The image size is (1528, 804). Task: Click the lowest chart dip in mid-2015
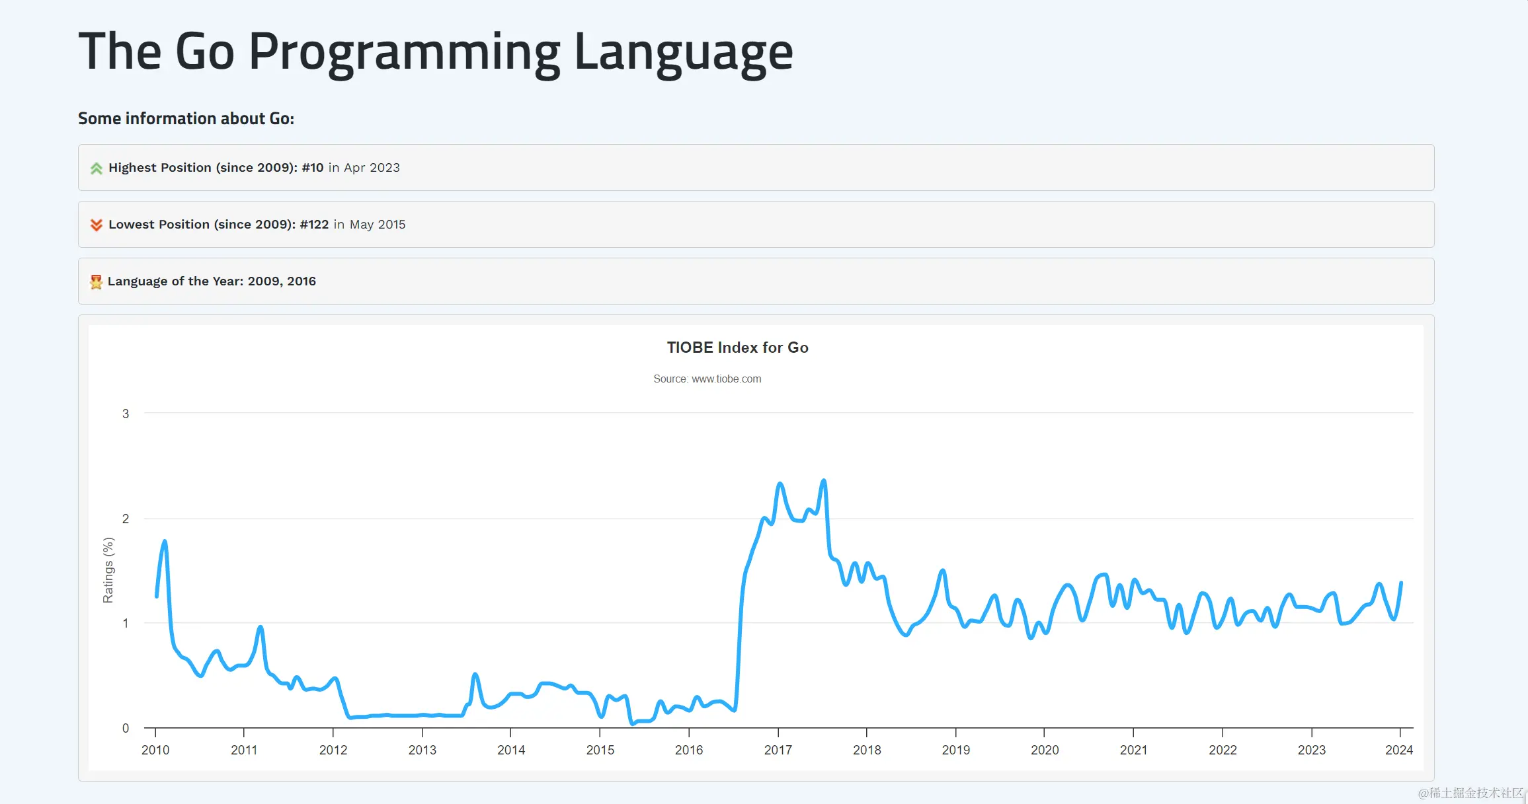[x=632, y=723]
